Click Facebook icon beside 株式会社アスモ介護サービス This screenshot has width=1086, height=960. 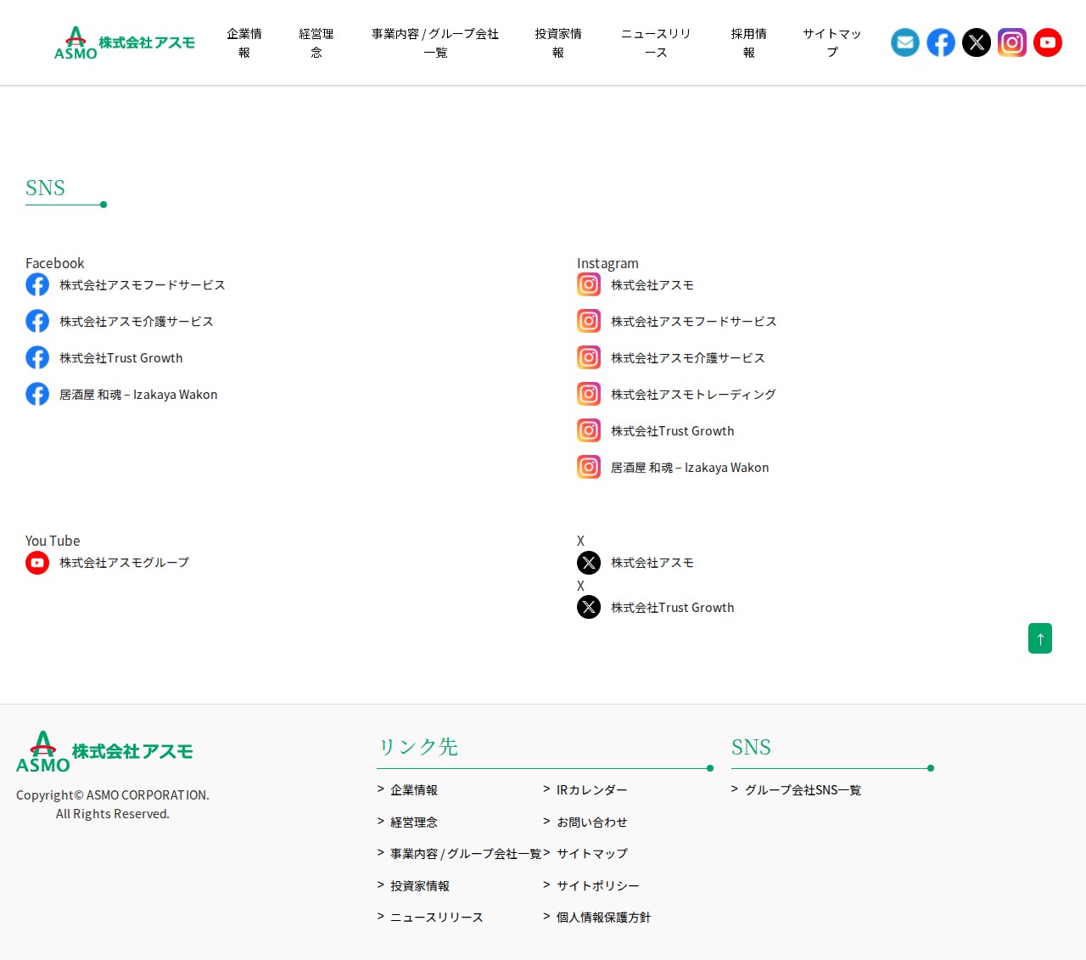coord(37,321)
